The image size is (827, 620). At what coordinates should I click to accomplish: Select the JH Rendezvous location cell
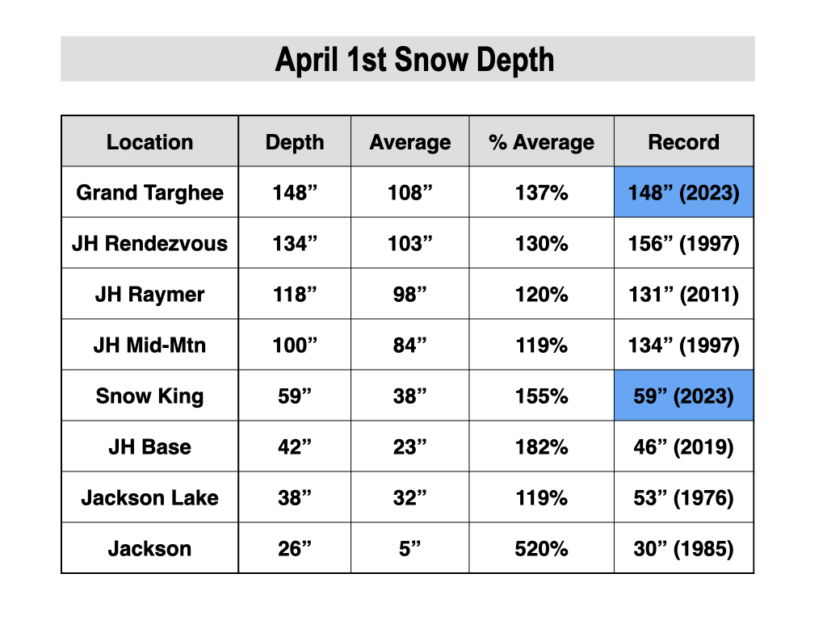pos(149,243)
